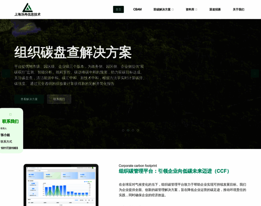
Task: Click phone number 18117201803
Action: 9,148
